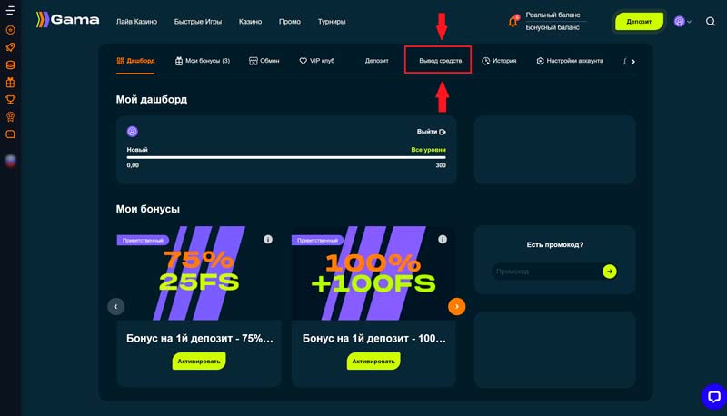Image resolution: width=727 pixels, height=416 pixels.
Task: Click the Промокод input field
Action: (x=546, y=271)
